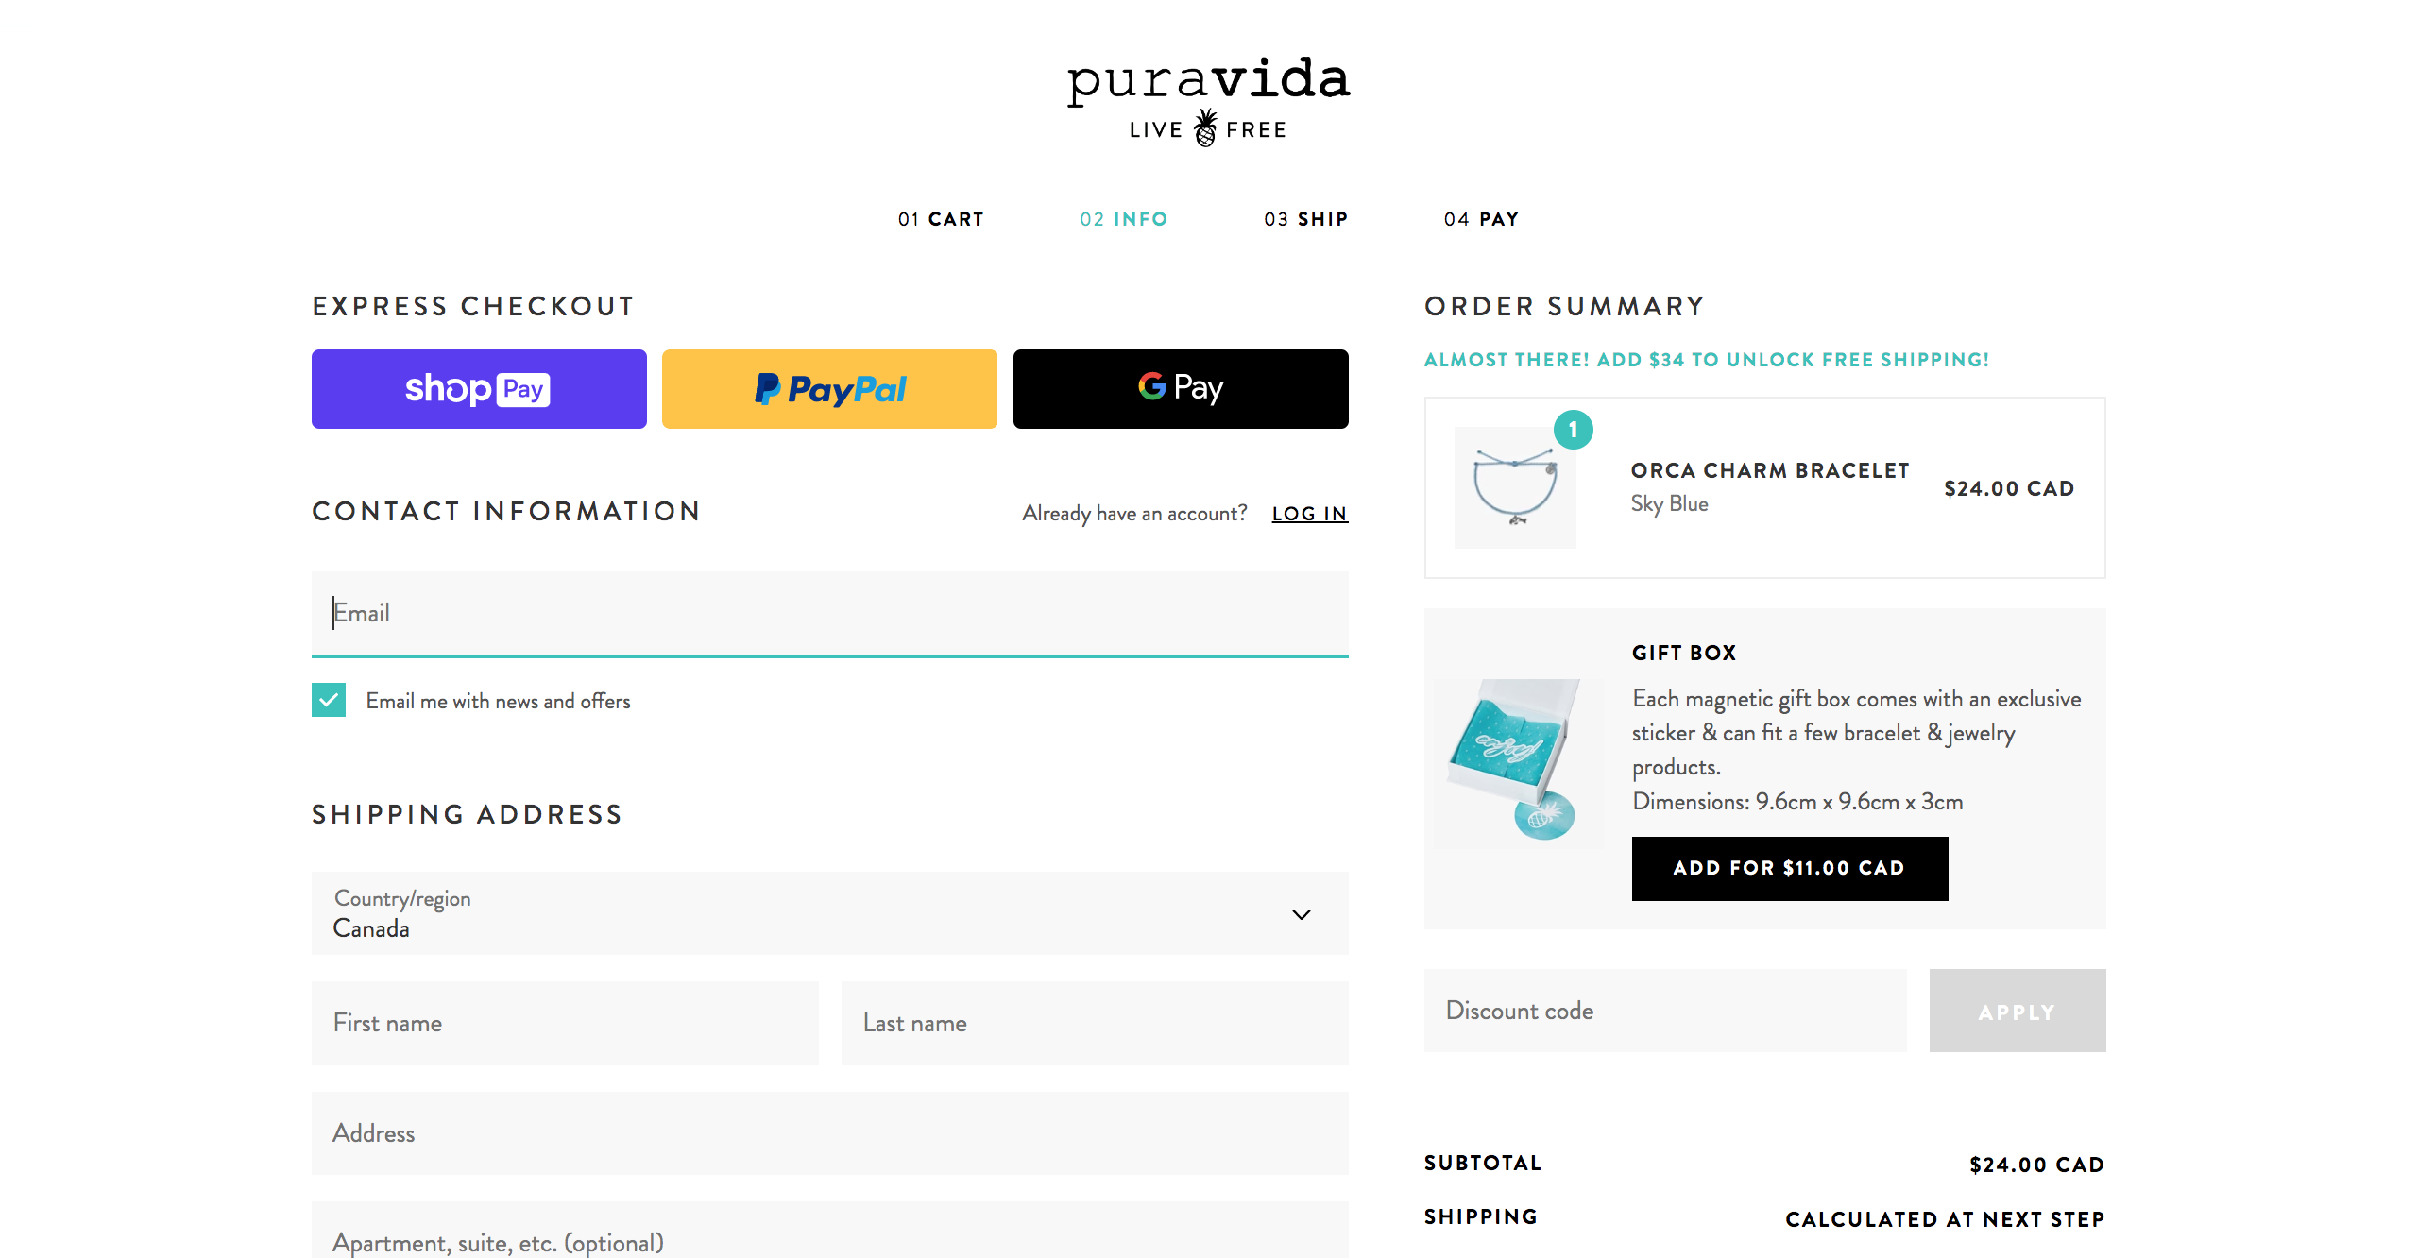Click the LOG IN account link
Viewport: 2418px width, 1258px height.
tap(1311, 513)
